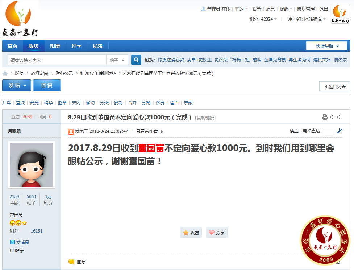Open the 首页 navigation tab
The height and width of the screenshot is (270, 354).
12,46
